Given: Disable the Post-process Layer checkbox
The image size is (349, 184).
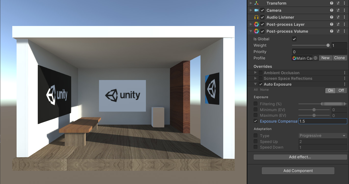Looking at the screenshot, I should click(262, 24).
